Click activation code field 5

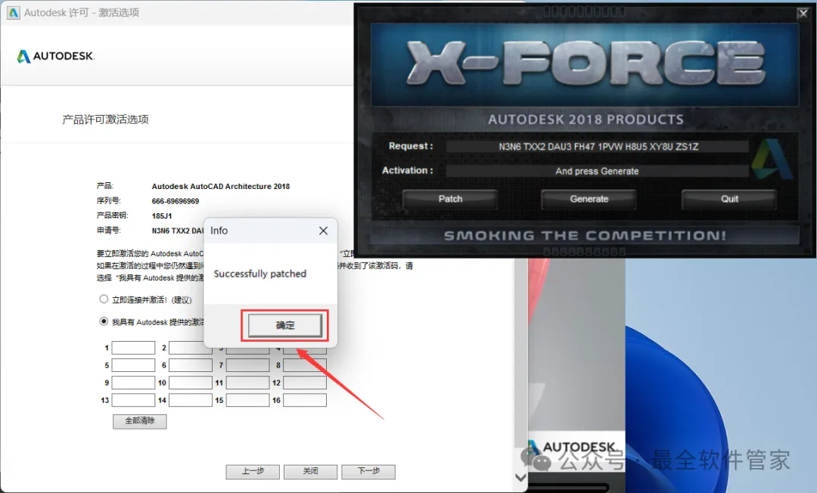click(133, 365)
